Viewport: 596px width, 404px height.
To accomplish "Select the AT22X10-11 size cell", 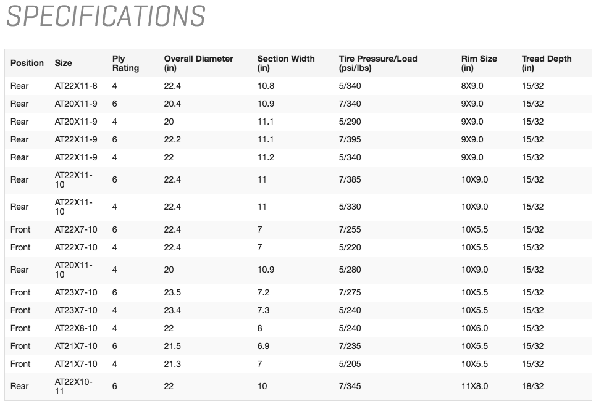I will point(73,386).
